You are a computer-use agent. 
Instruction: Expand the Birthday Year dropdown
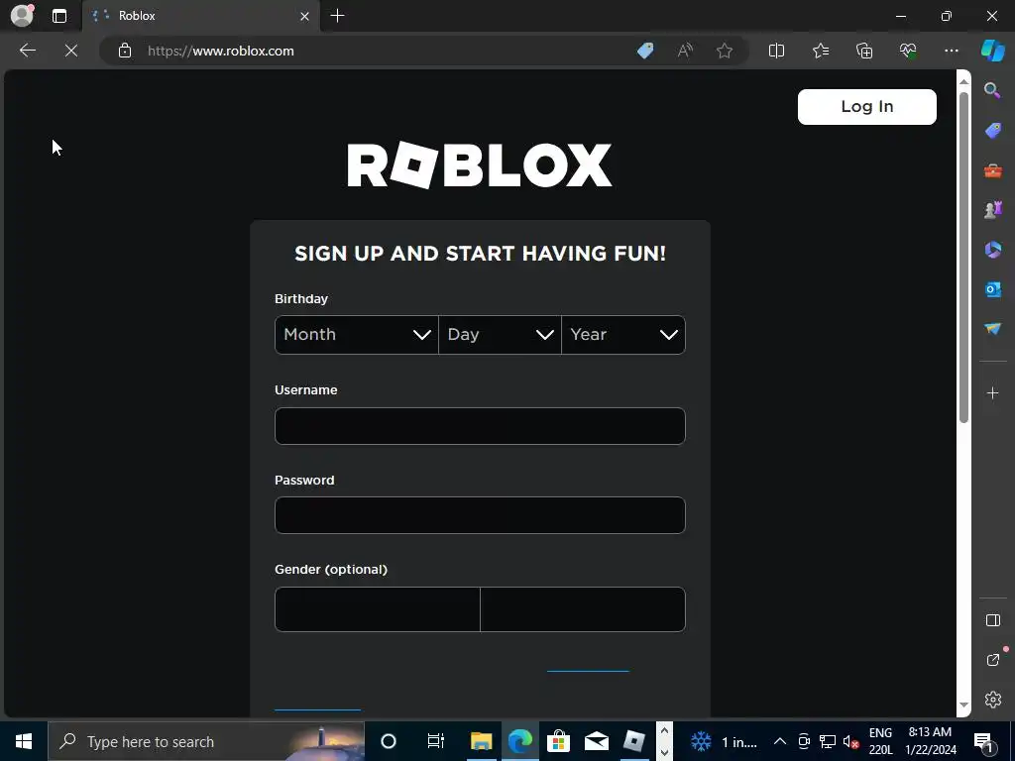click(623, 335)
